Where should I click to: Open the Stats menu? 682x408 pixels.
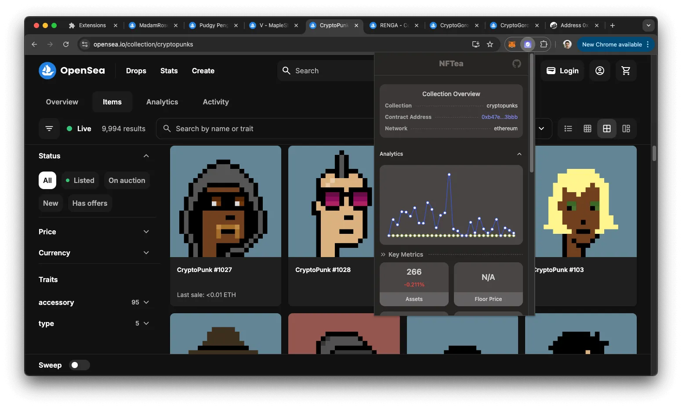pyautogui.click(x=169, y=71)
